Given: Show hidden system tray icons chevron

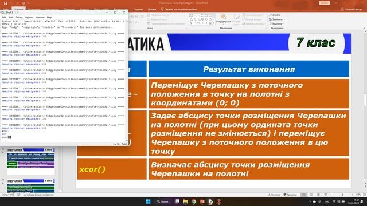Looking at the screenshot, I should coord(310,201).
